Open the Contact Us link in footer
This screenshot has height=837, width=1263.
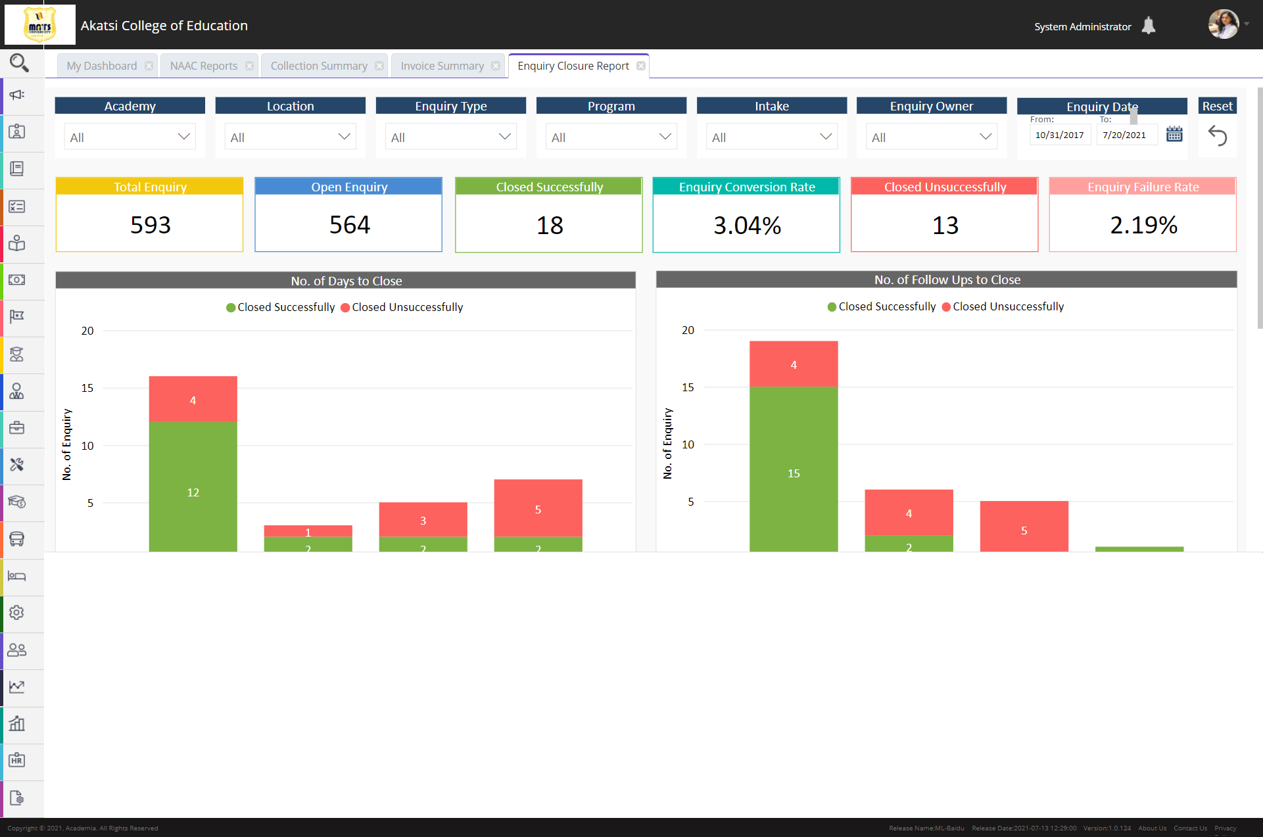[1190, 828]
